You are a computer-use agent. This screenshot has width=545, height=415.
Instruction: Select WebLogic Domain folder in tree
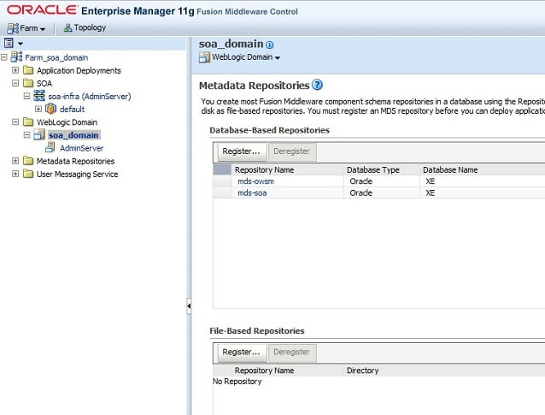[x=67, y=122]
